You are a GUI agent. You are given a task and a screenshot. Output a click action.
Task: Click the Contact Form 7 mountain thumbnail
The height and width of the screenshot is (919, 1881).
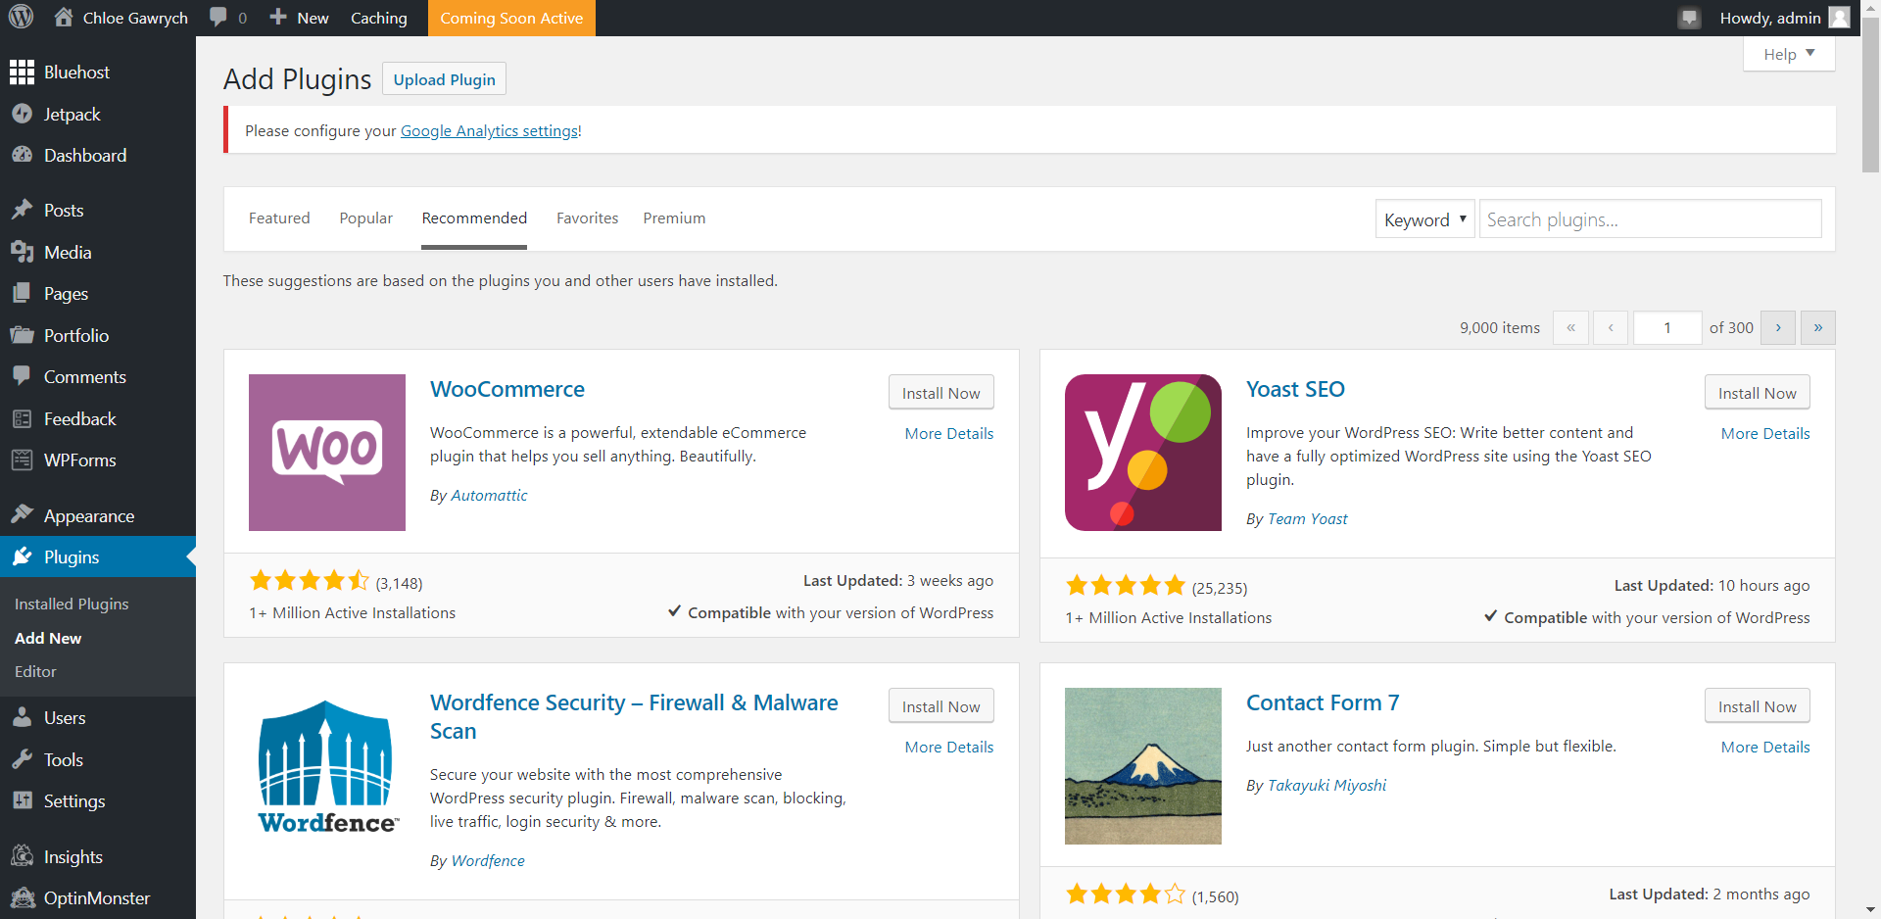pyautogui.click(x=1143, y=766)
